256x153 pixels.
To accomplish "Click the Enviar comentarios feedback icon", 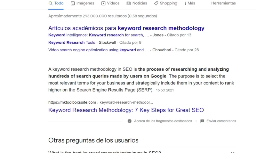I will (202, 121).
